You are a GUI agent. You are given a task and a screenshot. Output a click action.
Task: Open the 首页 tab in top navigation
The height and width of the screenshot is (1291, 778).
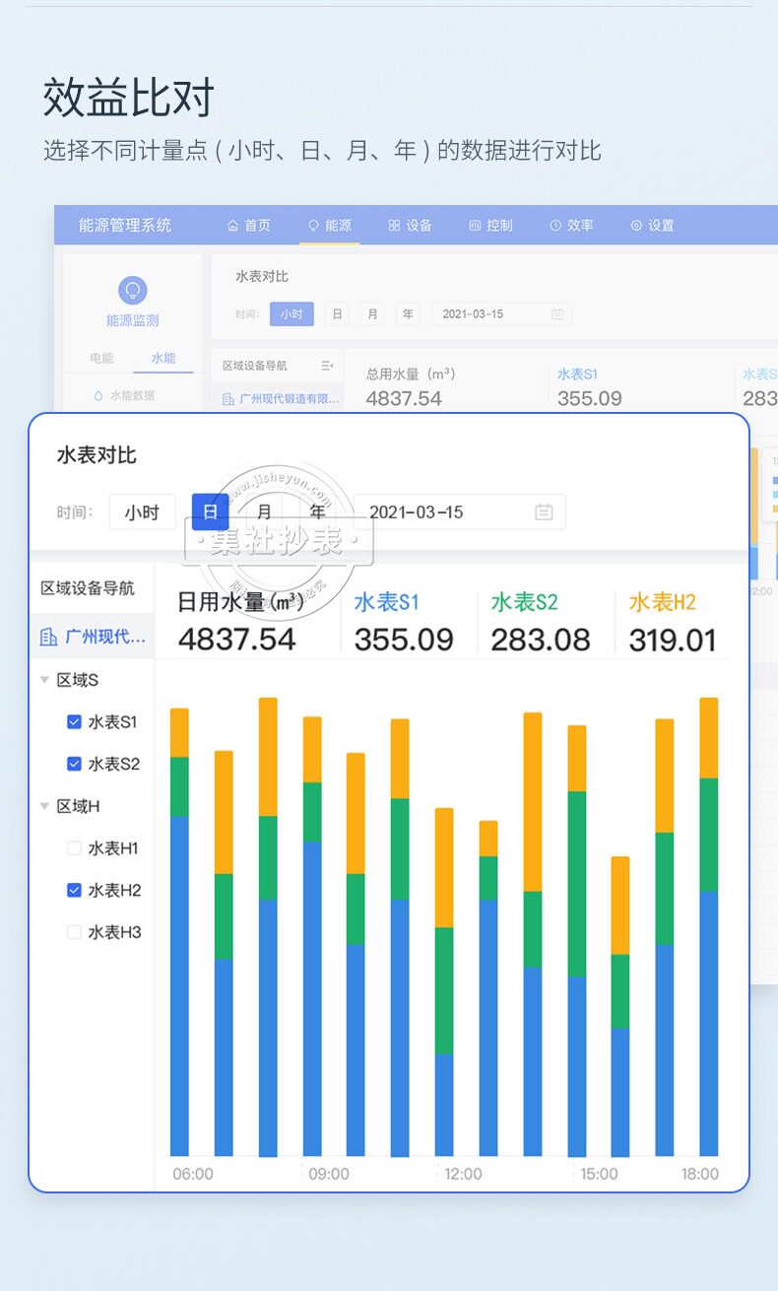249,226
